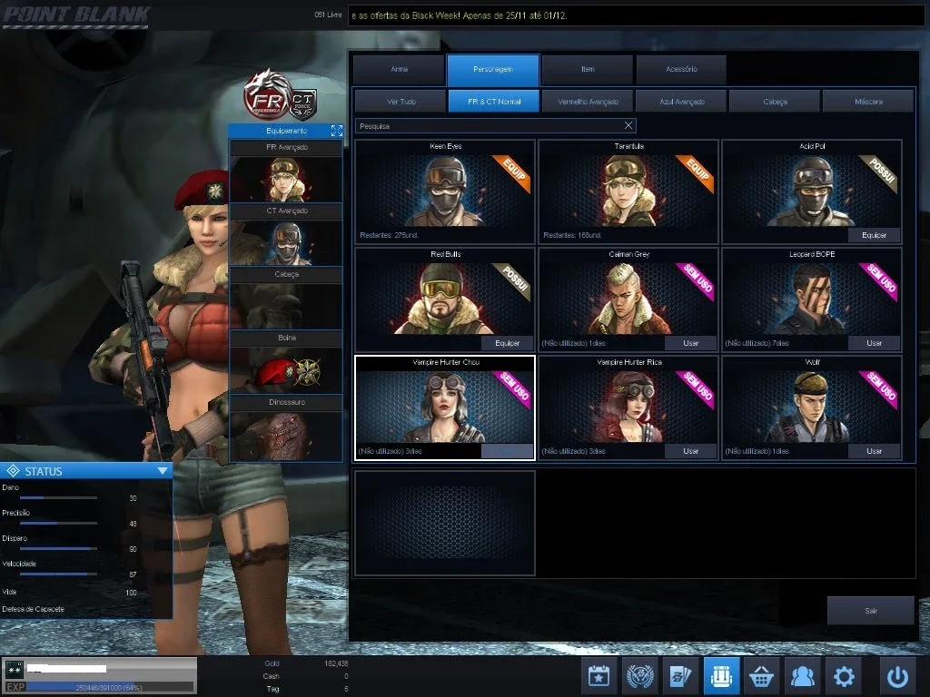Select the Ver Tudo filter
The height and width of the screenshot is (697, 930).
401,102
